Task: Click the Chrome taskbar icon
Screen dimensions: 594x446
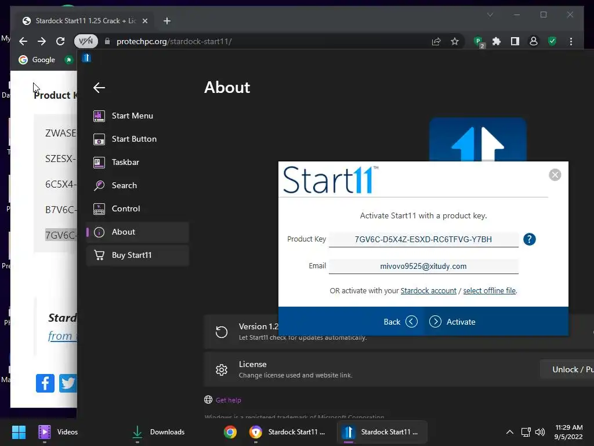Action: (230, 432)
